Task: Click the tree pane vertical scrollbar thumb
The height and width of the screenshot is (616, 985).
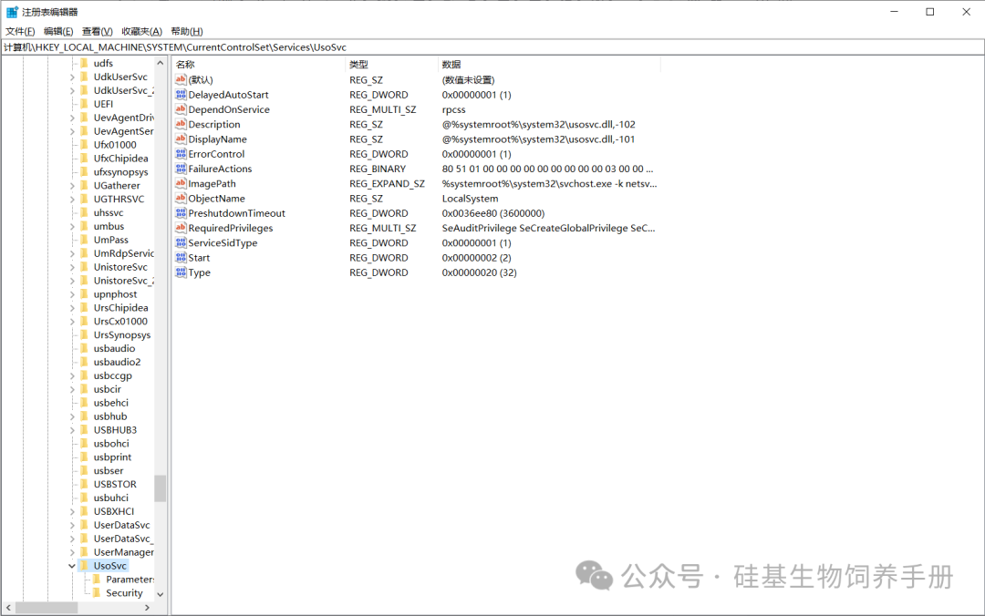Action: click(161, 488)
